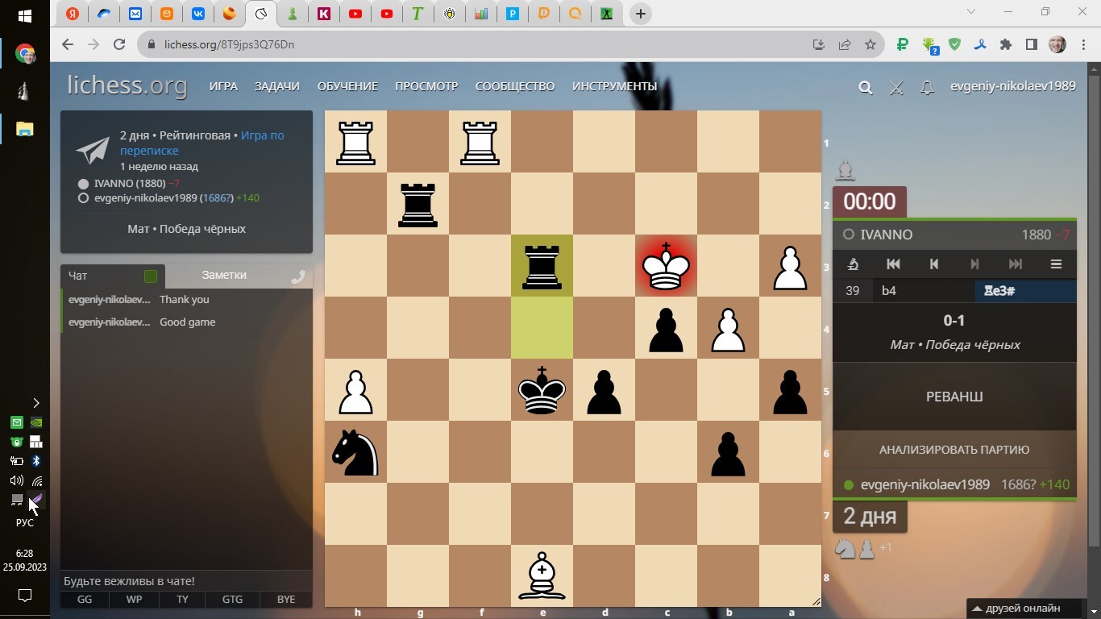The width and height of the screenshot is (1101, 619).
Task: Open the evgeniy-nikolaev1989 user menu in header
Action: [1013, 86]
